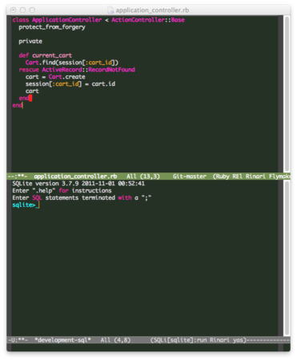Click the window minimize button in title bar
Image resolution: width=297 pixels, height=361 pixels.
pos(22,10)
